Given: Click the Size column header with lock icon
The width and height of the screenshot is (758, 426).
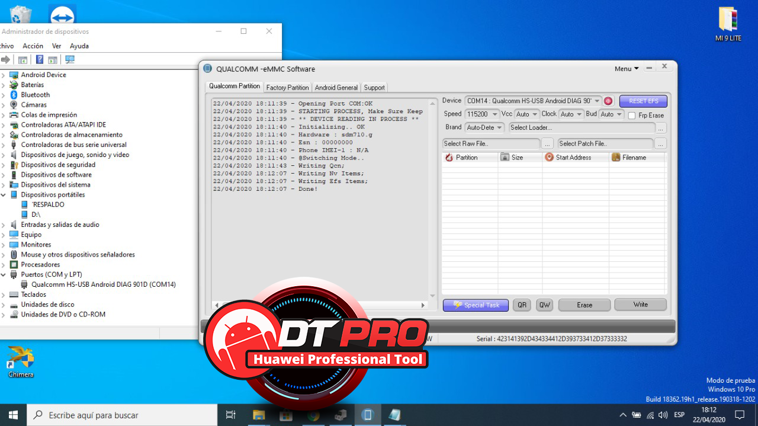Looking at the screenshot, I should [x=520, y=158].
